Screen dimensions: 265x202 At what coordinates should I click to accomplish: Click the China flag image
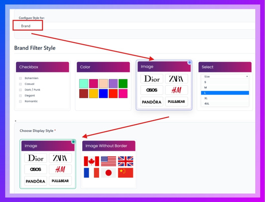coord(126,173)
